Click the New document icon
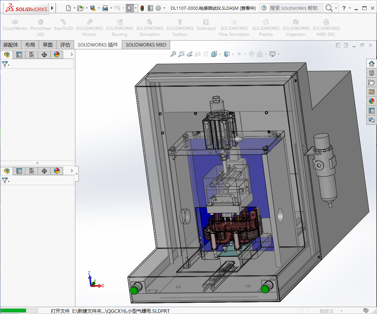 pyautogui.click(x=68, y=8)
